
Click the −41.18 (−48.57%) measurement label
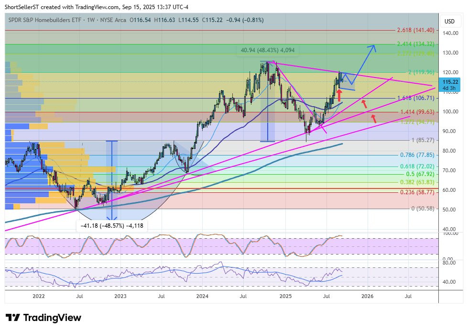(112, 226)
